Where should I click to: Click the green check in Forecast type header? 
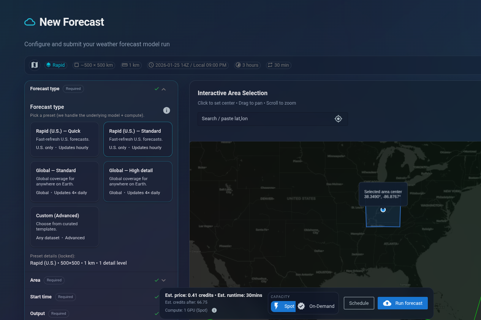157,89
